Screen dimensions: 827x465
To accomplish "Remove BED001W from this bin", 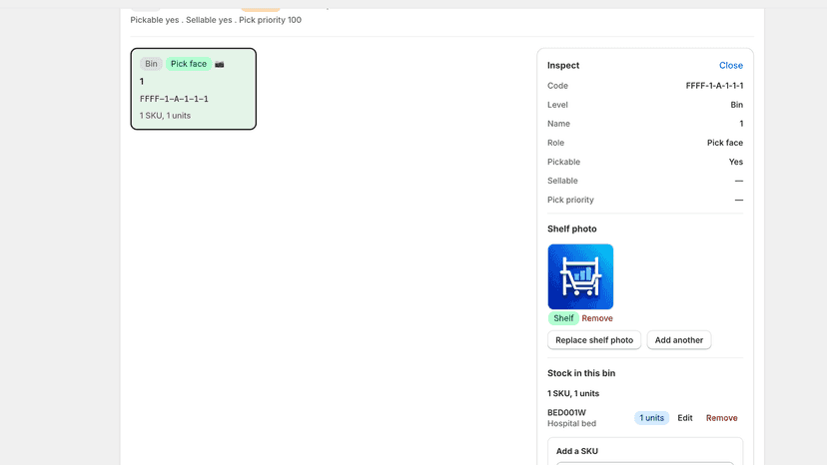I will pos(721,418).
